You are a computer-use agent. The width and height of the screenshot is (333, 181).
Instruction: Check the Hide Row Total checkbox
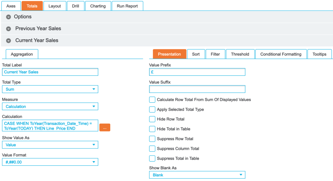click(x=152, y=119)
